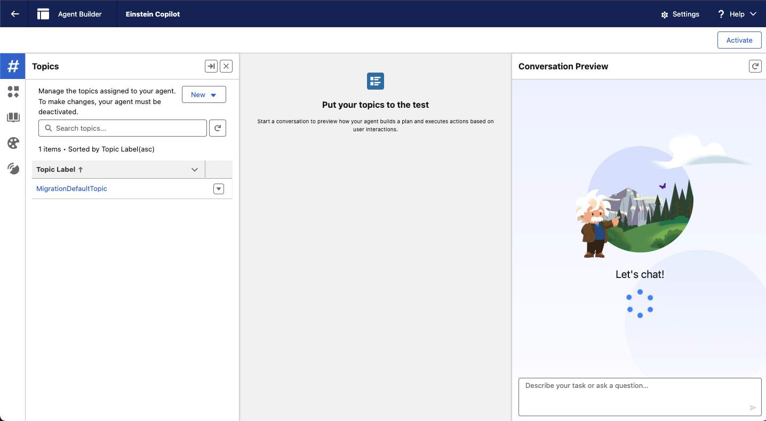Image resolution: width=766 pixels, height=421 pixels.
Task: Open MigrationDefaultTopic row actions menu
Action: point(219,189)
